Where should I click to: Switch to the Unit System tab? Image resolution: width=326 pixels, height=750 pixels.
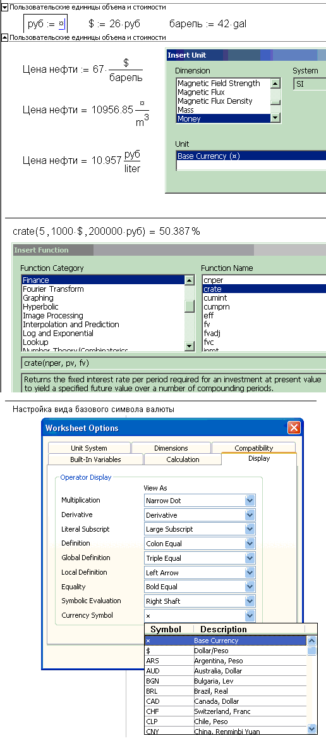coord(89,448)
